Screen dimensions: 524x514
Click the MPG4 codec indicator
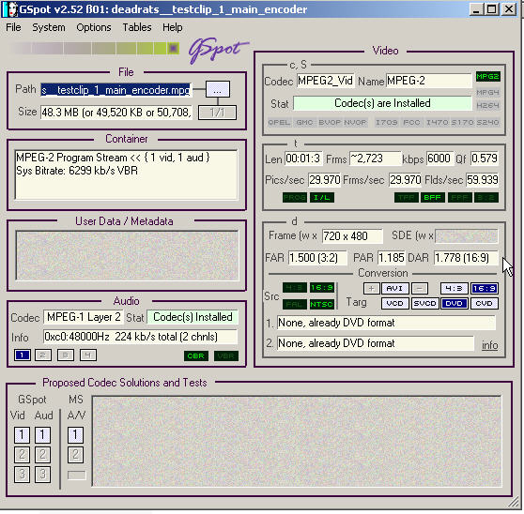(x=487, y=92)
